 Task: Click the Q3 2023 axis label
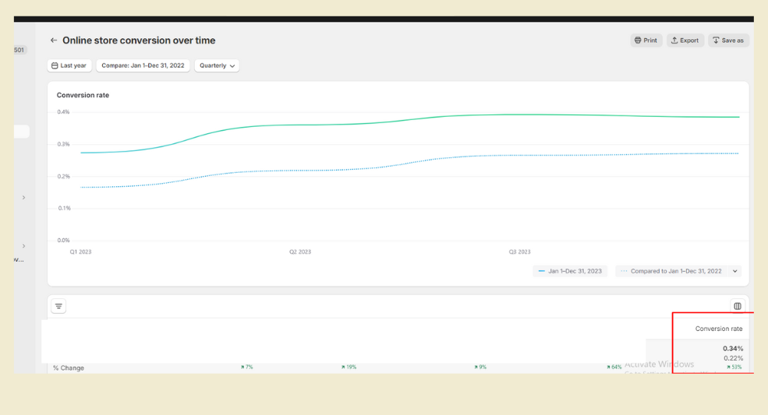[519, 251]
